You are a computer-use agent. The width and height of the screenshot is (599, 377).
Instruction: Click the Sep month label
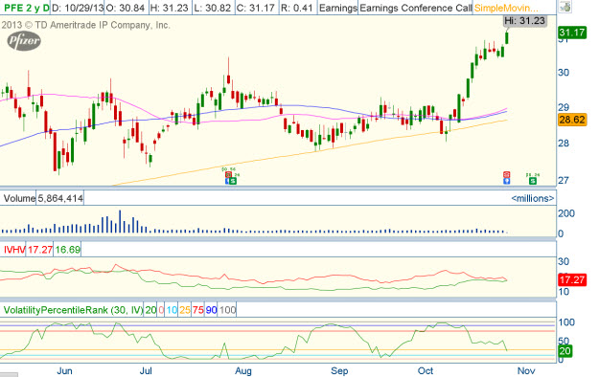(x=339, y=371)
